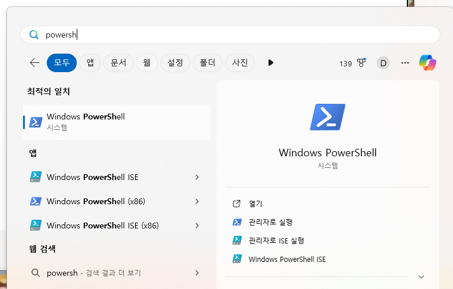Click the 열기 open icon
The height and width of the screenshot is (289, 453).
pos(237,204)
